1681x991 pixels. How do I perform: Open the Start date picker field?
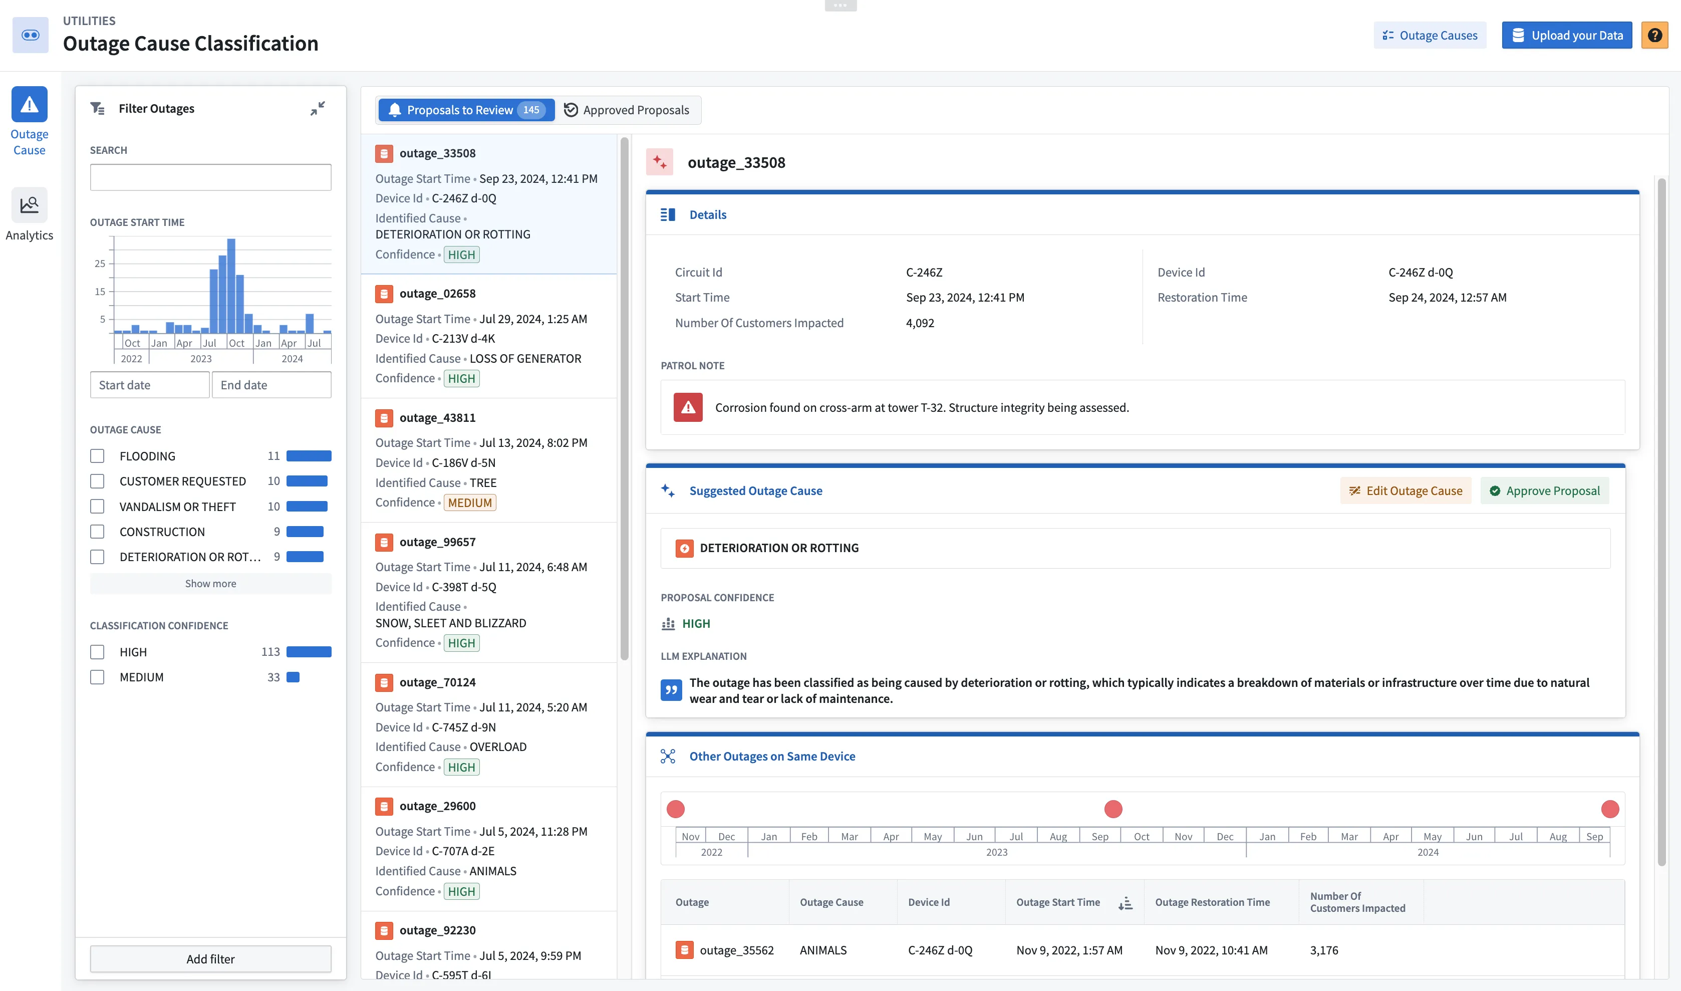[150, 385]
